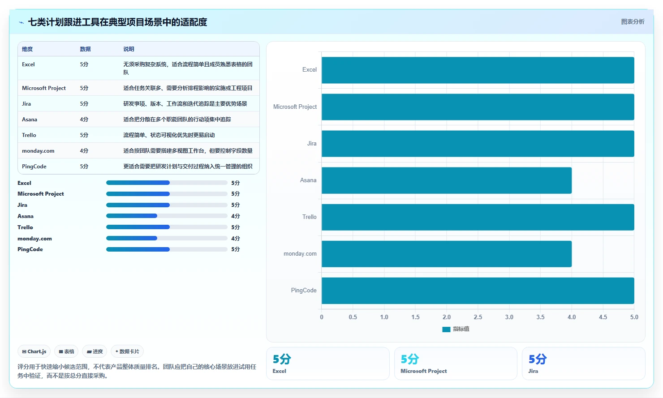Click the 5.0 x-axis tick label

[x=634, y=317]
